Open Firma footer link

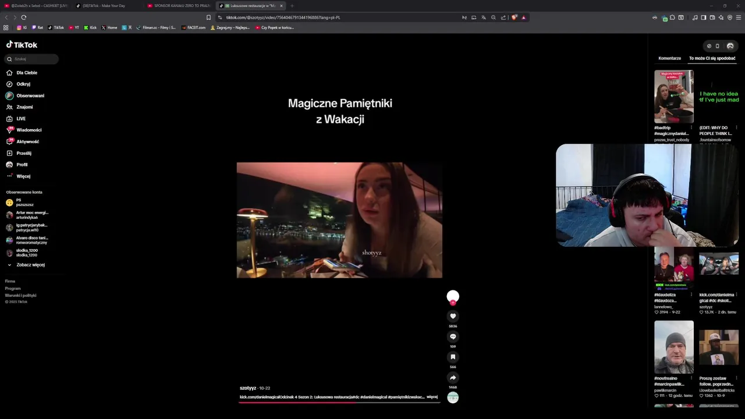click(10, 282)
